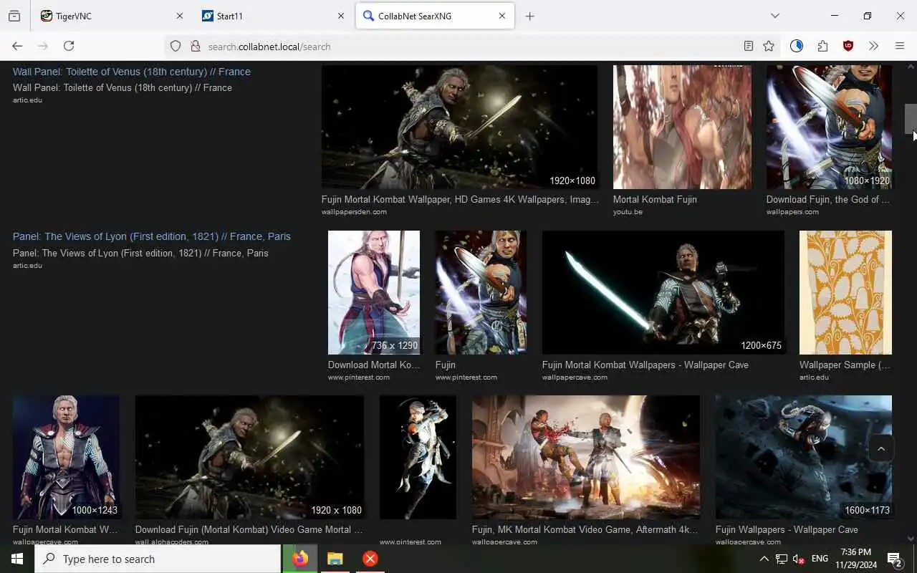
Task: Go back to previous page
Action: (x=17, y=46)
